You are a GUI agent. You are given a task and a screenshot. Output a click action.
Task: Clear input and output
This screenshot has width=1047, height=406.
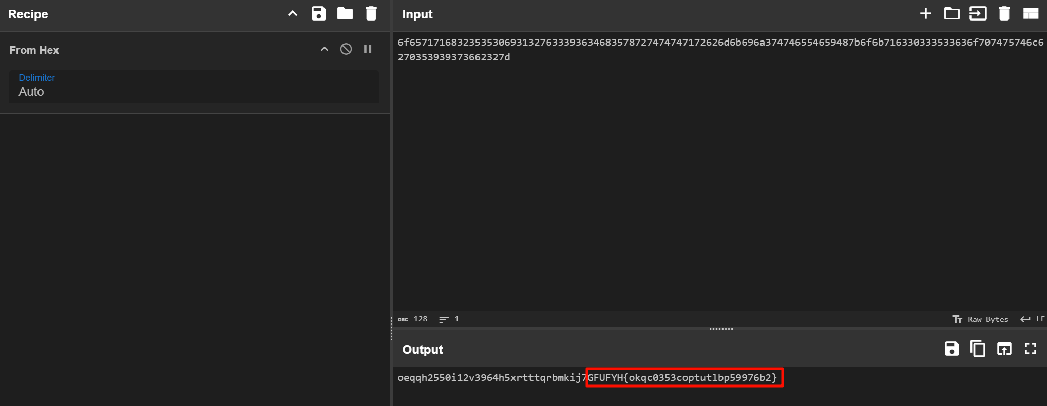pos(1004,14)
